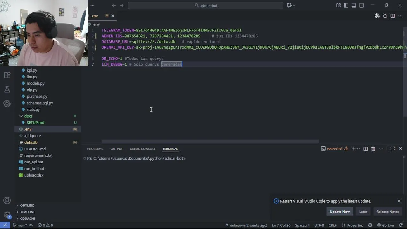Viewport: 407px width, 229px height.
Task: Click the horizontal editor scrollbar
Action: [x=210, y=142]
